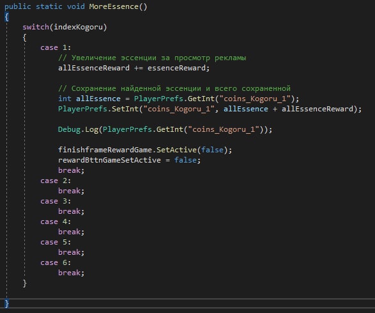Click the 'case 6:' label
Image resolution: width=375 pixels, height=313 pixels.
coord(56,262)
